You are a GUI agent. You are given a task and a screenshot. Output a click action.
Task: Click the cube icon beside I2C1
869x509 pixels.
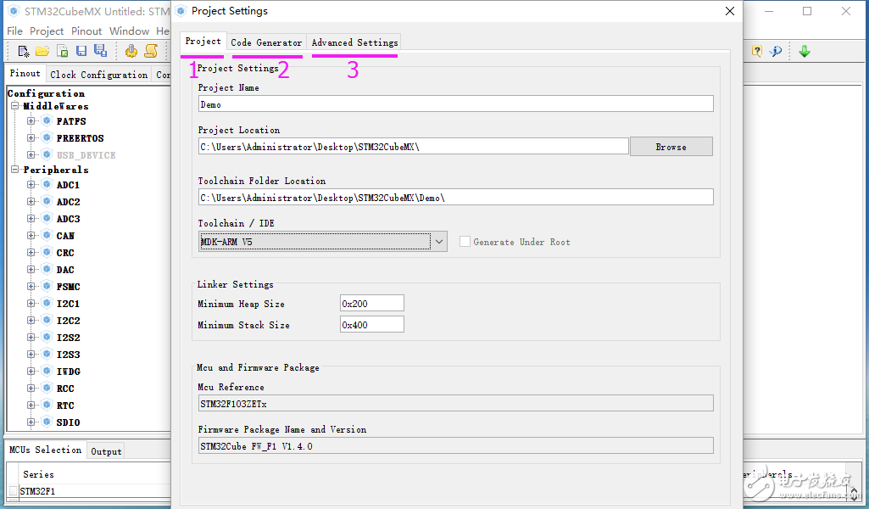[x=47, y=304]
